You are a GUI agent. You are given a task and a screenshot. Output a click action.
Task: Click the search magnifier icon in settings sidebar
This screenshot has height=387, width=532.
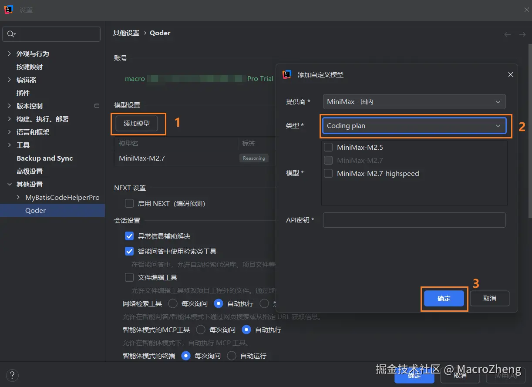coord(11,34)
